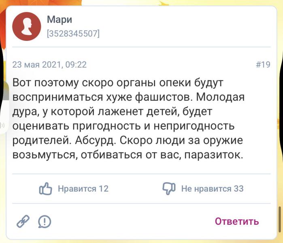Viewport: 283px width, 243px height.
Task: Report comment with the exclamation icon
Action: pos(44,221)
